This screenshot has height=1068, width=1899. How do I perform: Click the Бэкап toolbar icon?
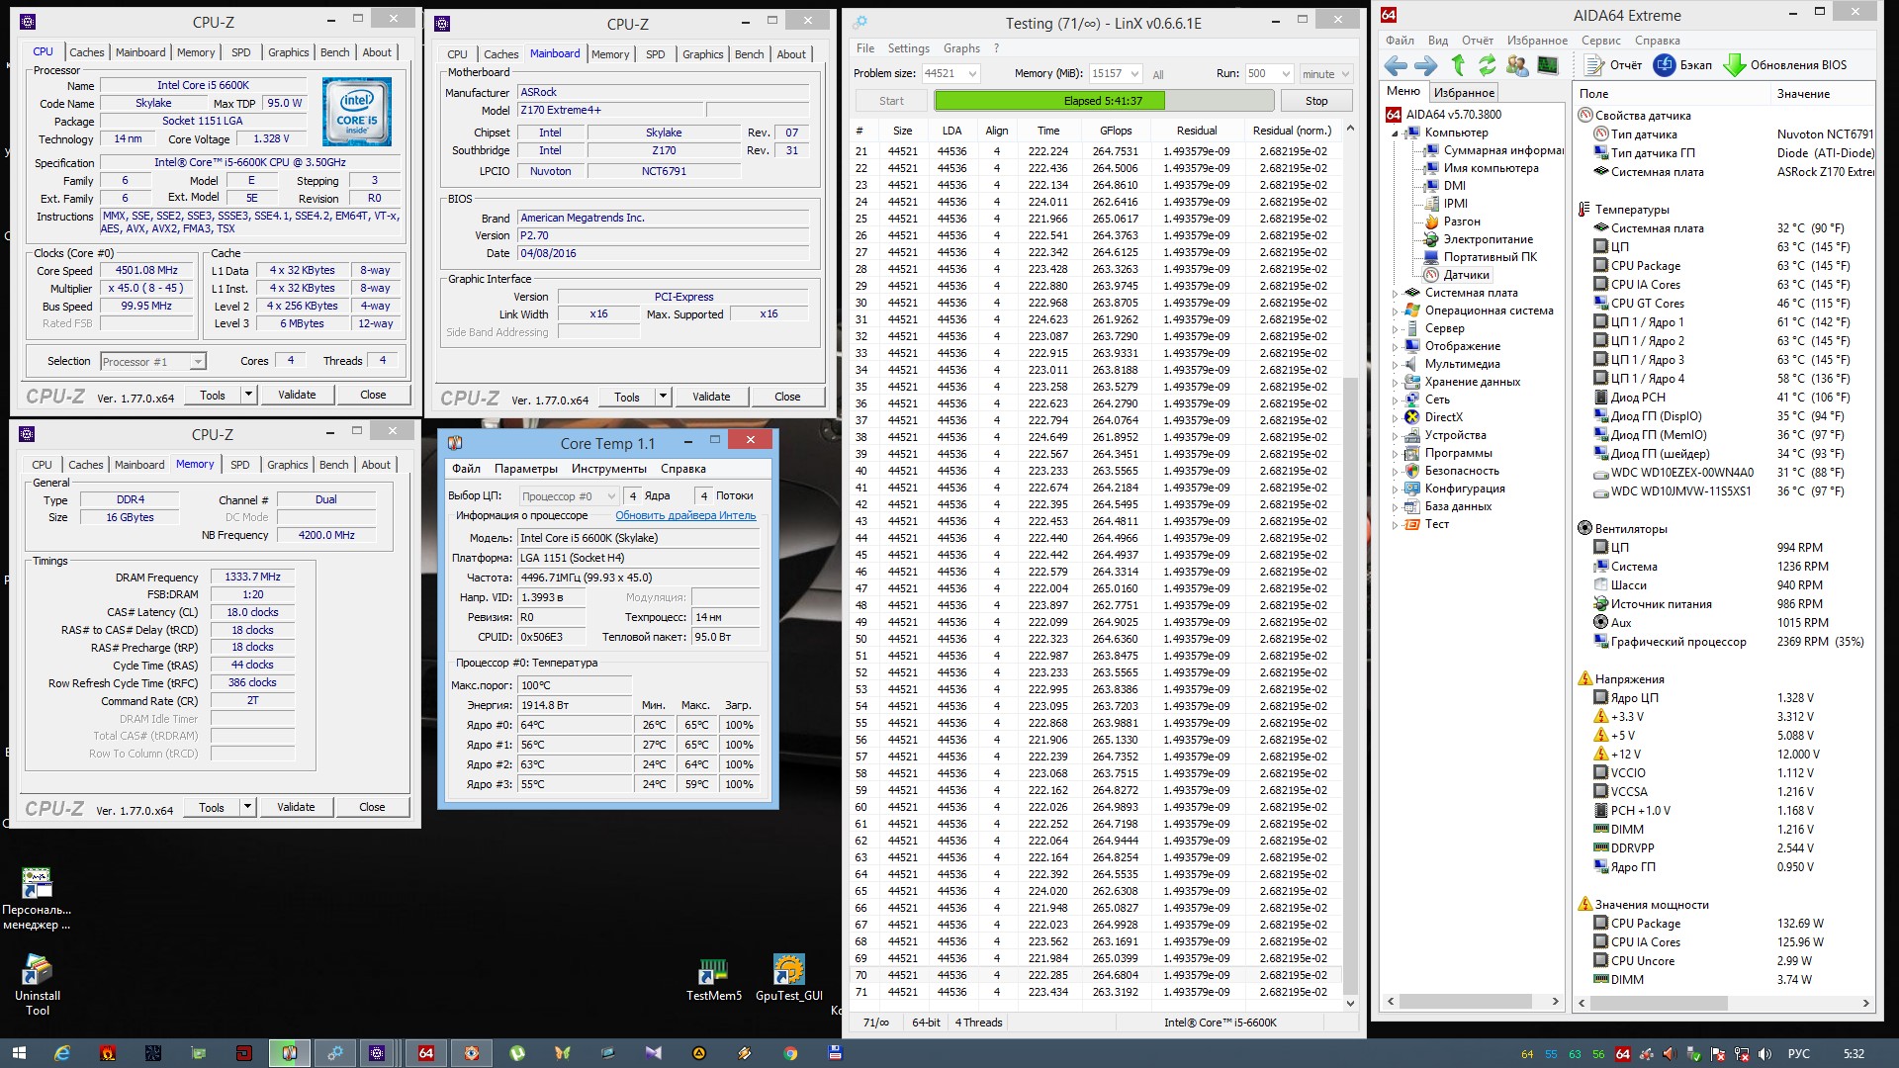pyautogui.click(x=1665, y=65)
